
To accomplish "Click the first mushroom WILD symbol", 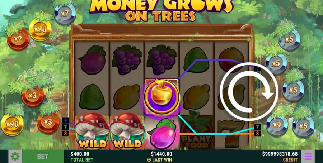I will 92,131.
